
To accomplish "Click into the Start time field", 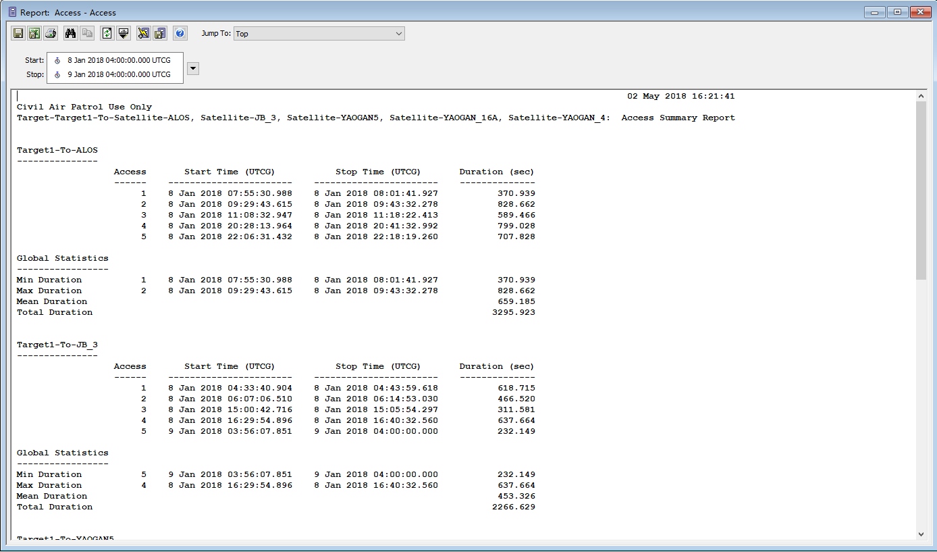I will [x=119, y=61].
